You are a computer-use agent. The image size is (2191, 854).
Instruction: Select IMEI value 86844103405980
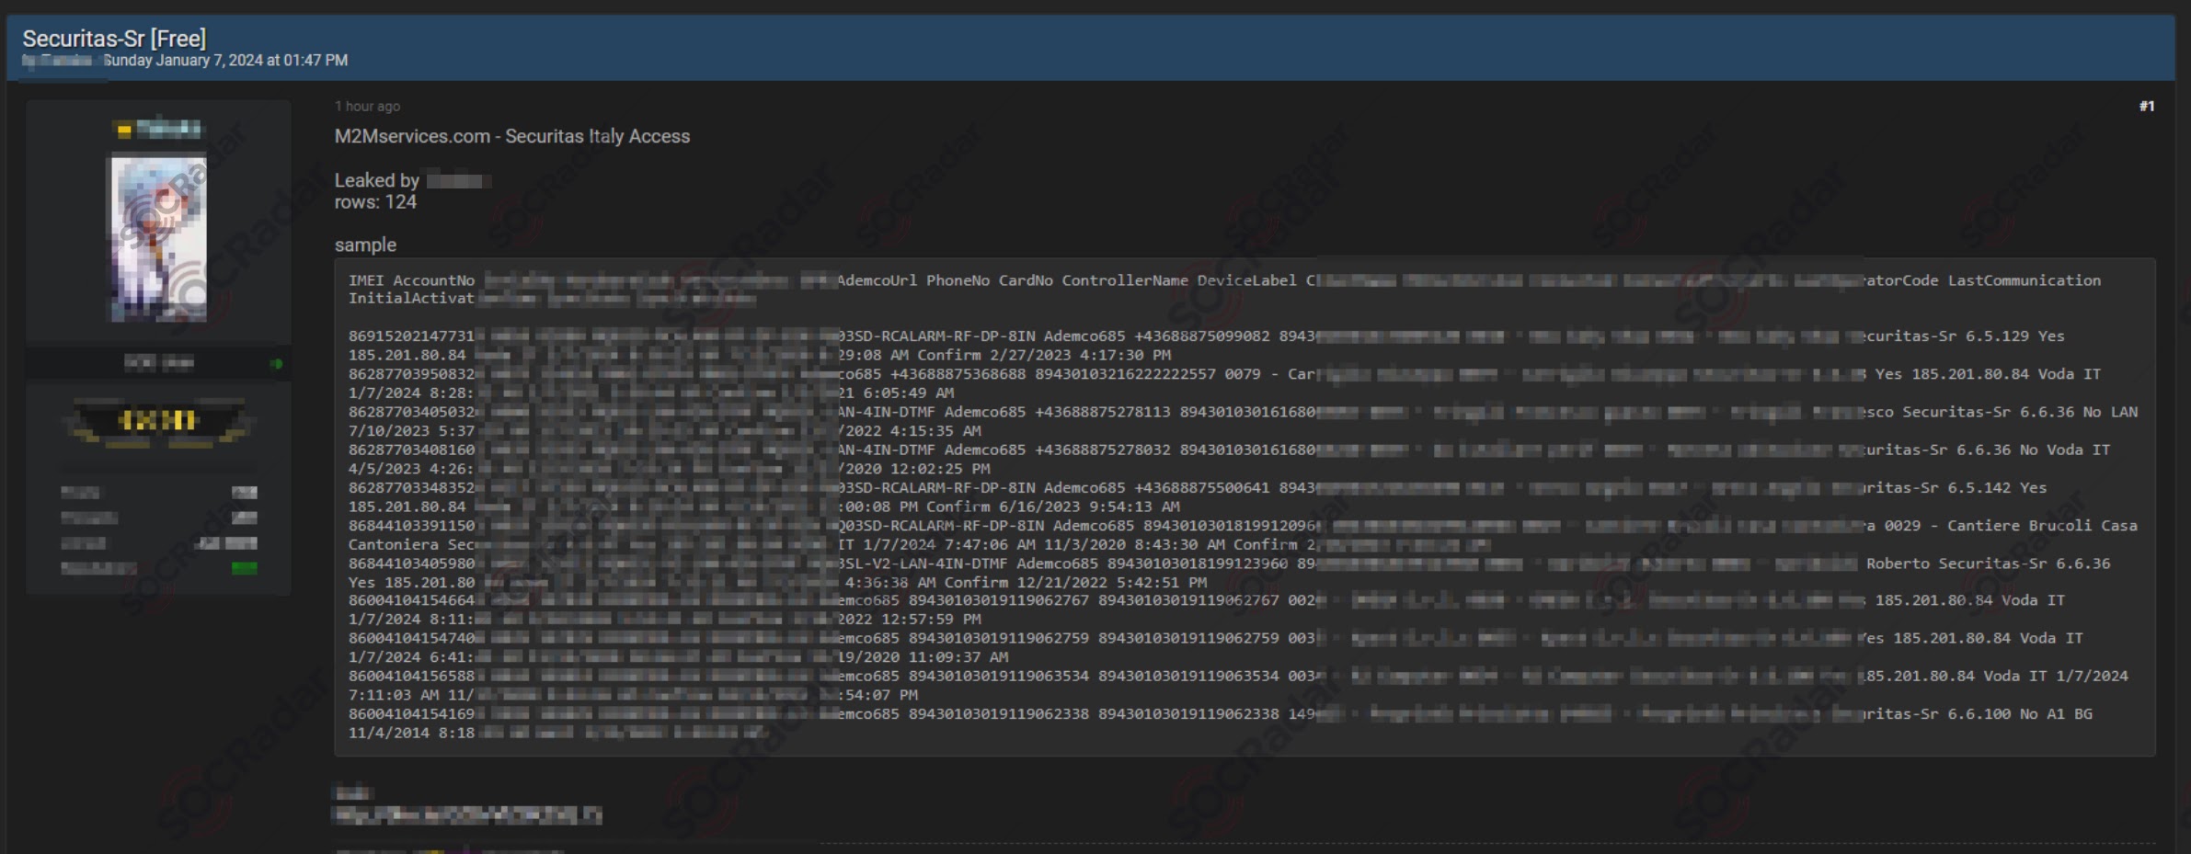(411, 564)
